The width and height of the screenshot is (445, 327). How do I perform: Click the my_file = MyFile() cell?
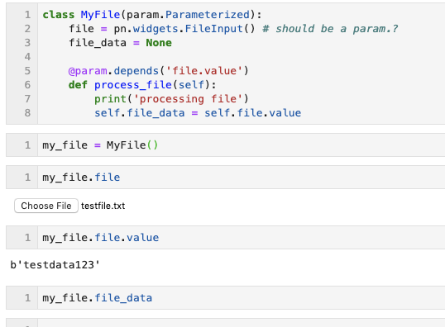pyautogui.click(x=225, y=145)
